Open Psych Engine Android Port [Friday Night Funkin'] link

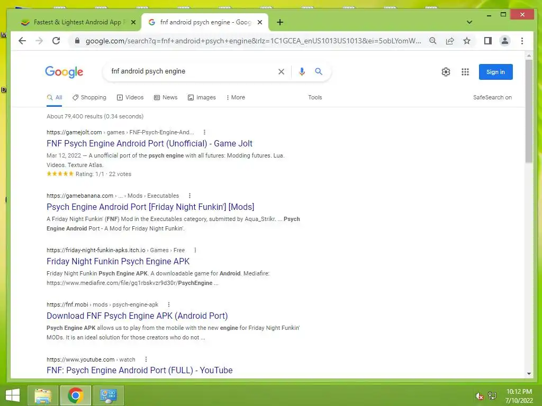click(x=150, y=207)
